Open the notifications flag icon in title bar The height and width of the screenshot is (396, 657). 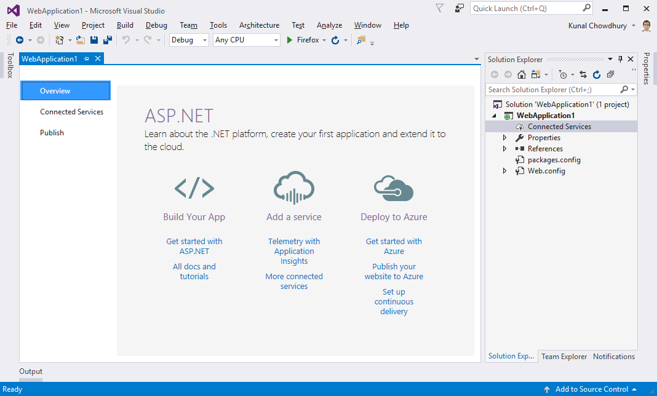coord(439,8)
